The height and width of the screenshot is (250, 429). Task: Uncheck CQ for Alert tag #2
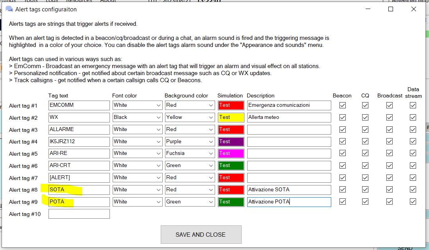(365, 117)
